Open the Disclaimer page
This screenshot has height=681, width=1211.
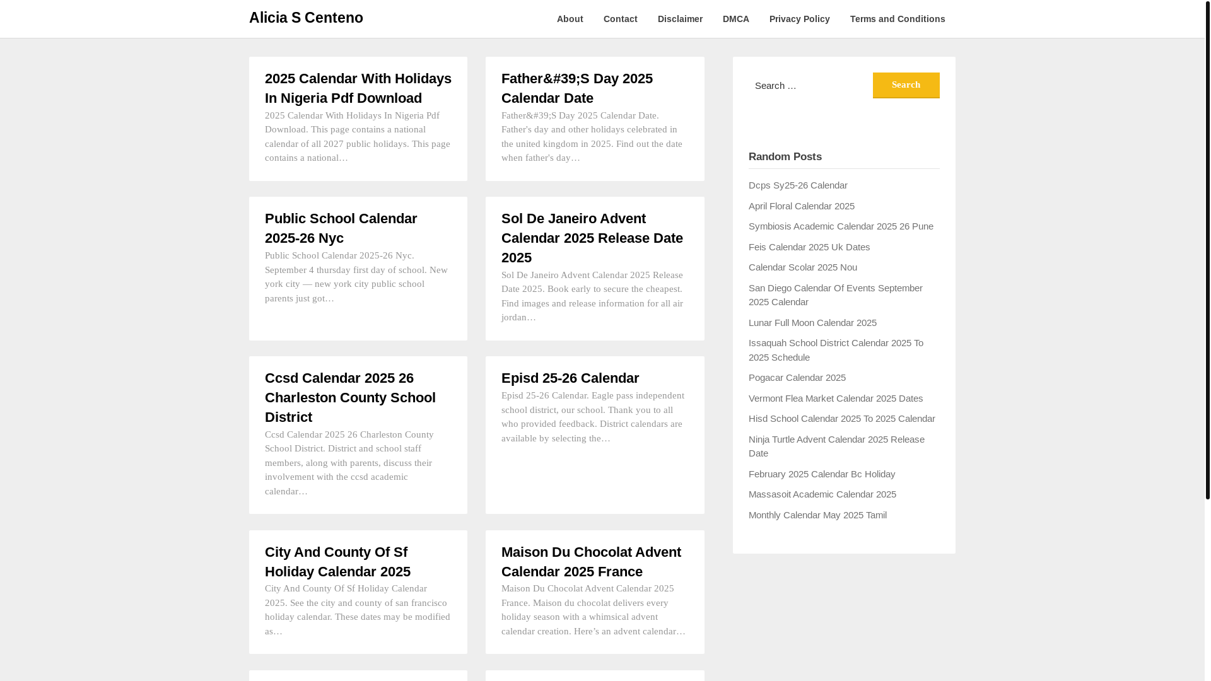[680, 19]
